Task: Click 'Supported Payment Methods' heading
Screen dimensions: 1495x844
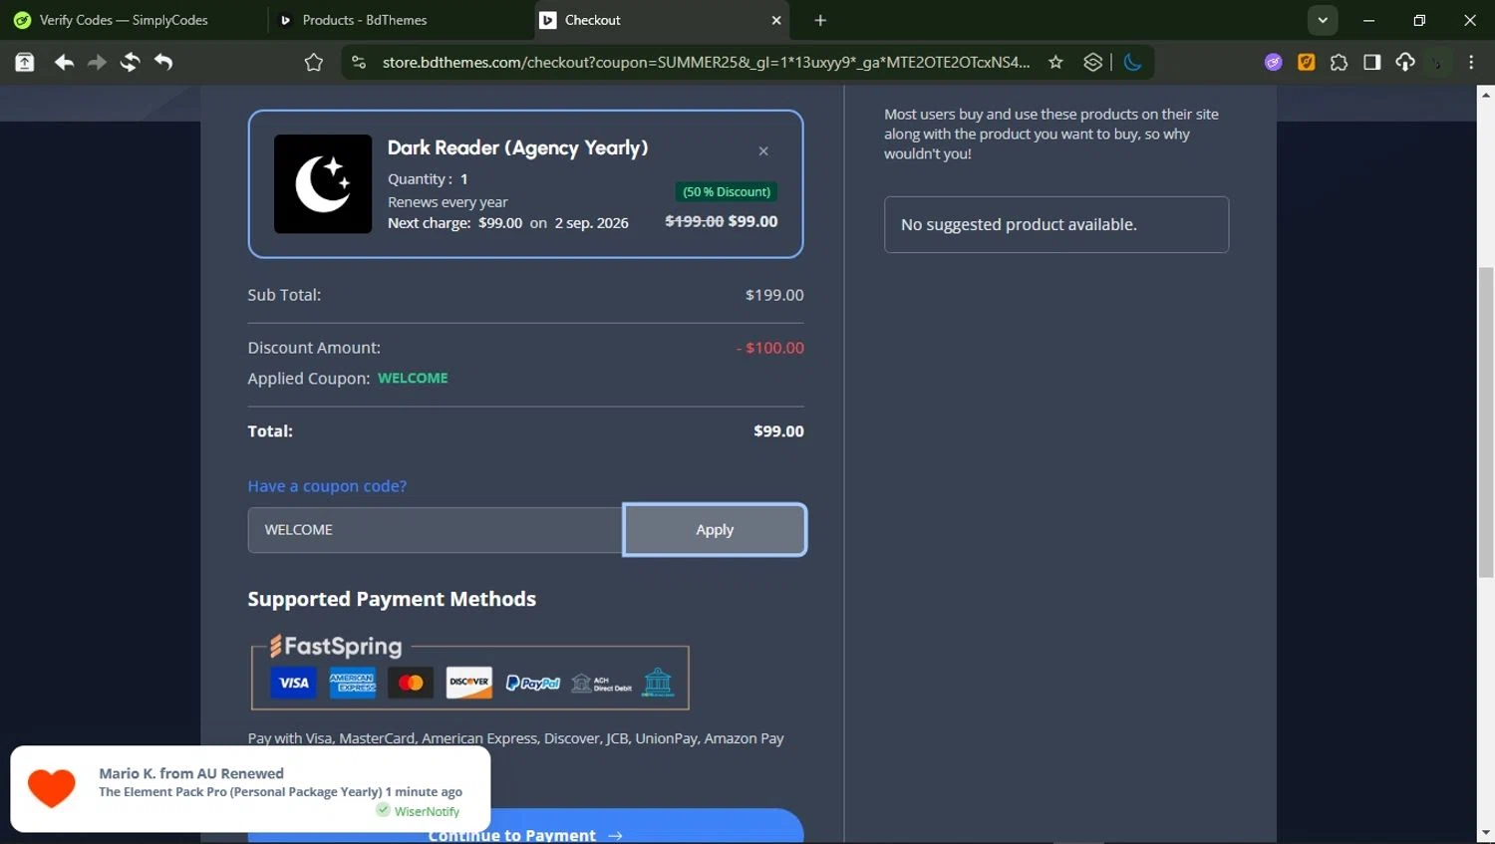Action: click(392, 599)
